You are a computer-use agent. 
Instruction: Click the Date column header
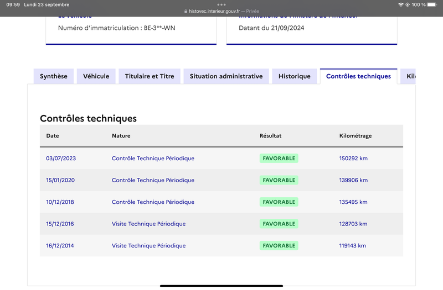click(53, 136)
